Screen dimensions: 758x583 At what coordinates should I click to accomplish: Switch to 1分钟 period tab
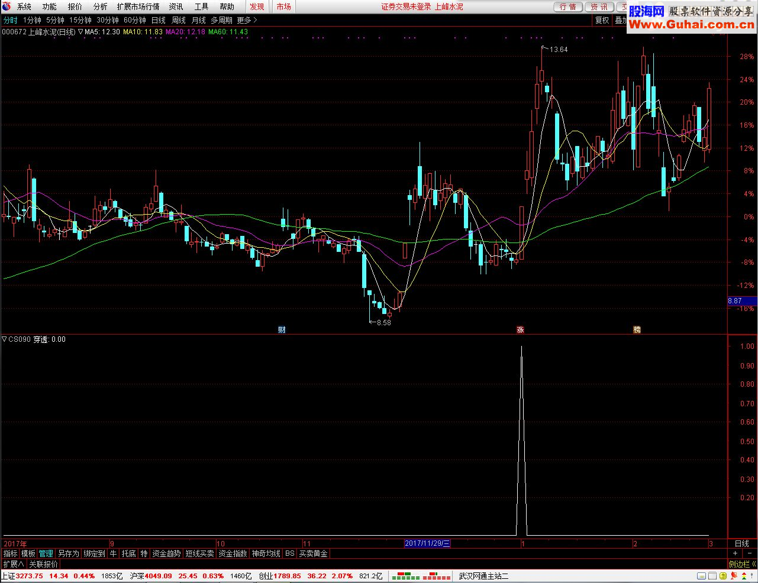coord(32,20)
